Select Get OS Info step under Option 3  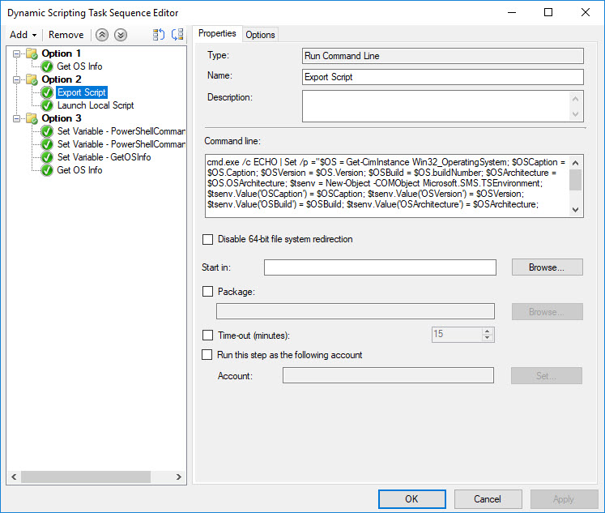[x=79, y=170]
